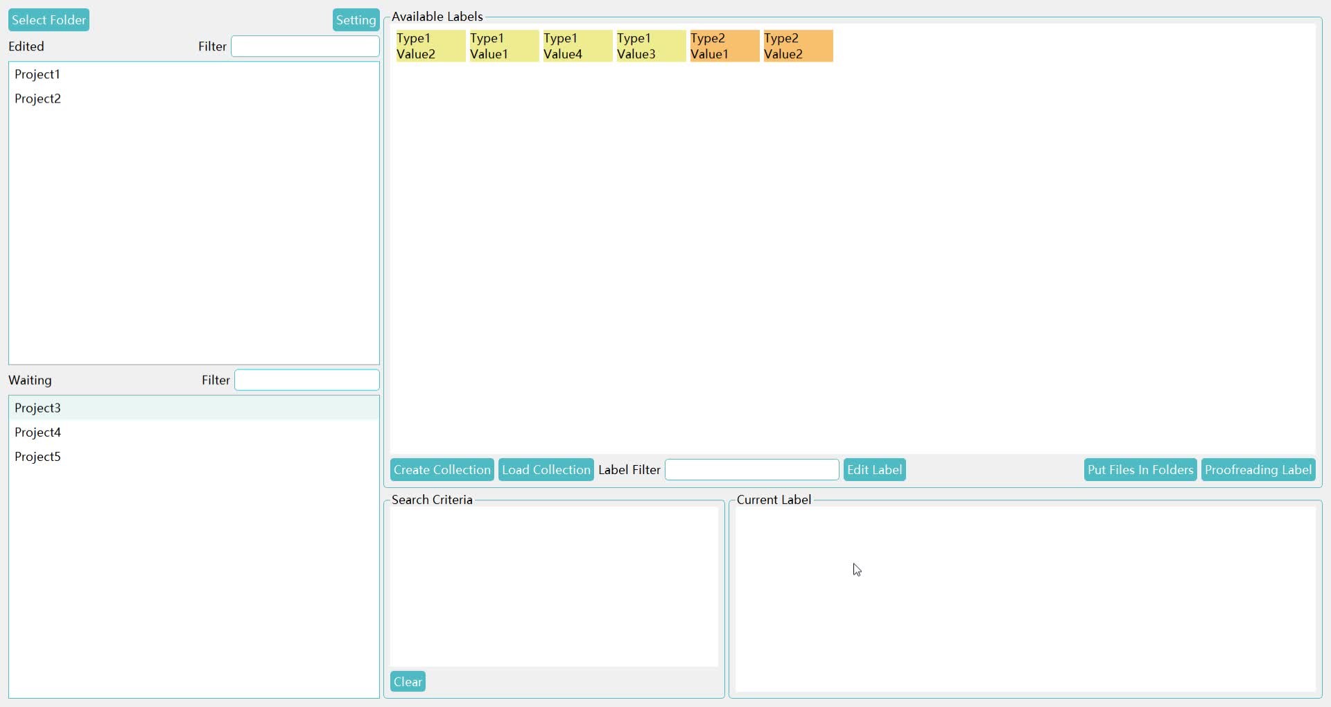Image resolution: width=1331 pixels, height=707 pixels.
Task: Select Project4 in the Waiting list
Action: (37, 432)
